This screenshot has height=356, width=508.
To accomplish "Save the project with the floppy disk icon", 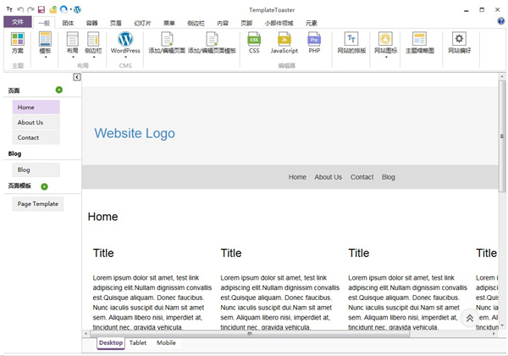I will tap(41, 9).
